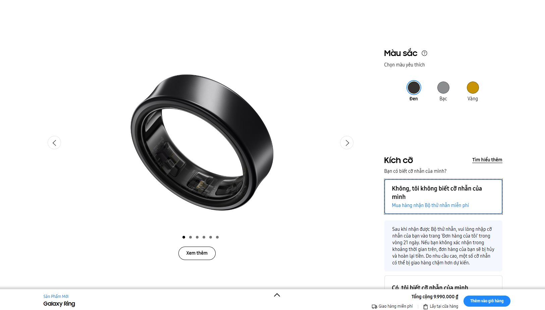Open the Tìm hiểu thêm link

point(487,160)
